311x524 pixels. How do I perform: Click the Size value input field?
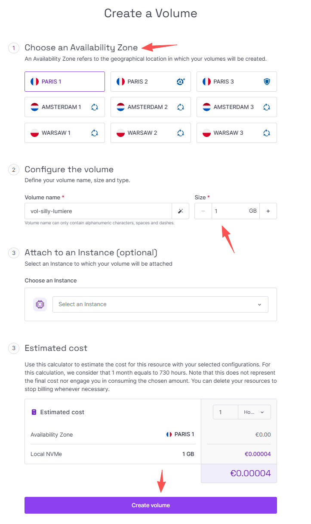(x=235, y=211)
